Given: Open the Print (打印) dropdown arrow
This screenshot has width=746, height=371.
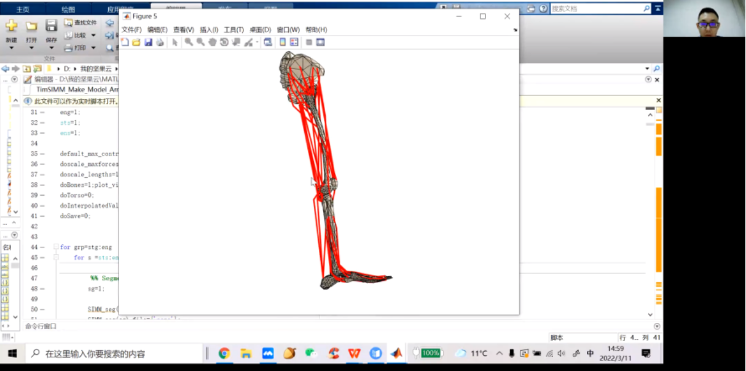Looking at the screenshot, I should 93,47.
